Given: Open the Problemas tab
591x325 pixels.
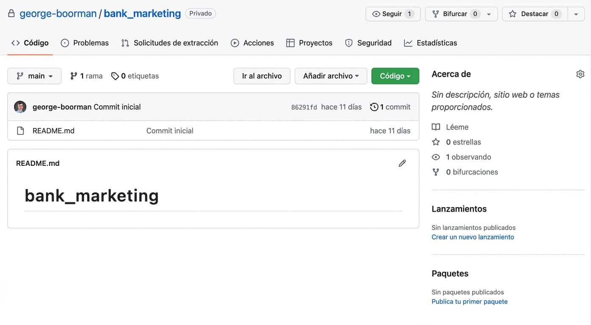Looking at the screenshot, I should click(85, 43).
